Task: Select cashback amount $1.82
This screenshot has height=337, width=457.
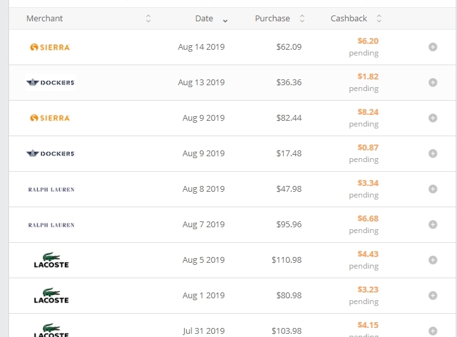Action: [368, 77]
